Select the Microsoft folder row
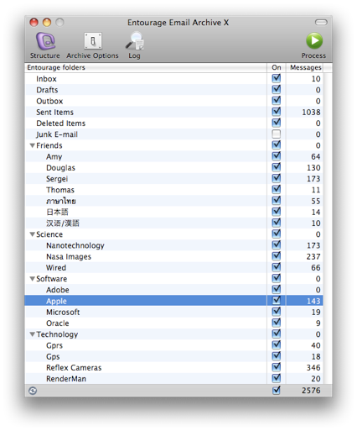Viewport: 357px width, 431px height. tap(173, 312)
